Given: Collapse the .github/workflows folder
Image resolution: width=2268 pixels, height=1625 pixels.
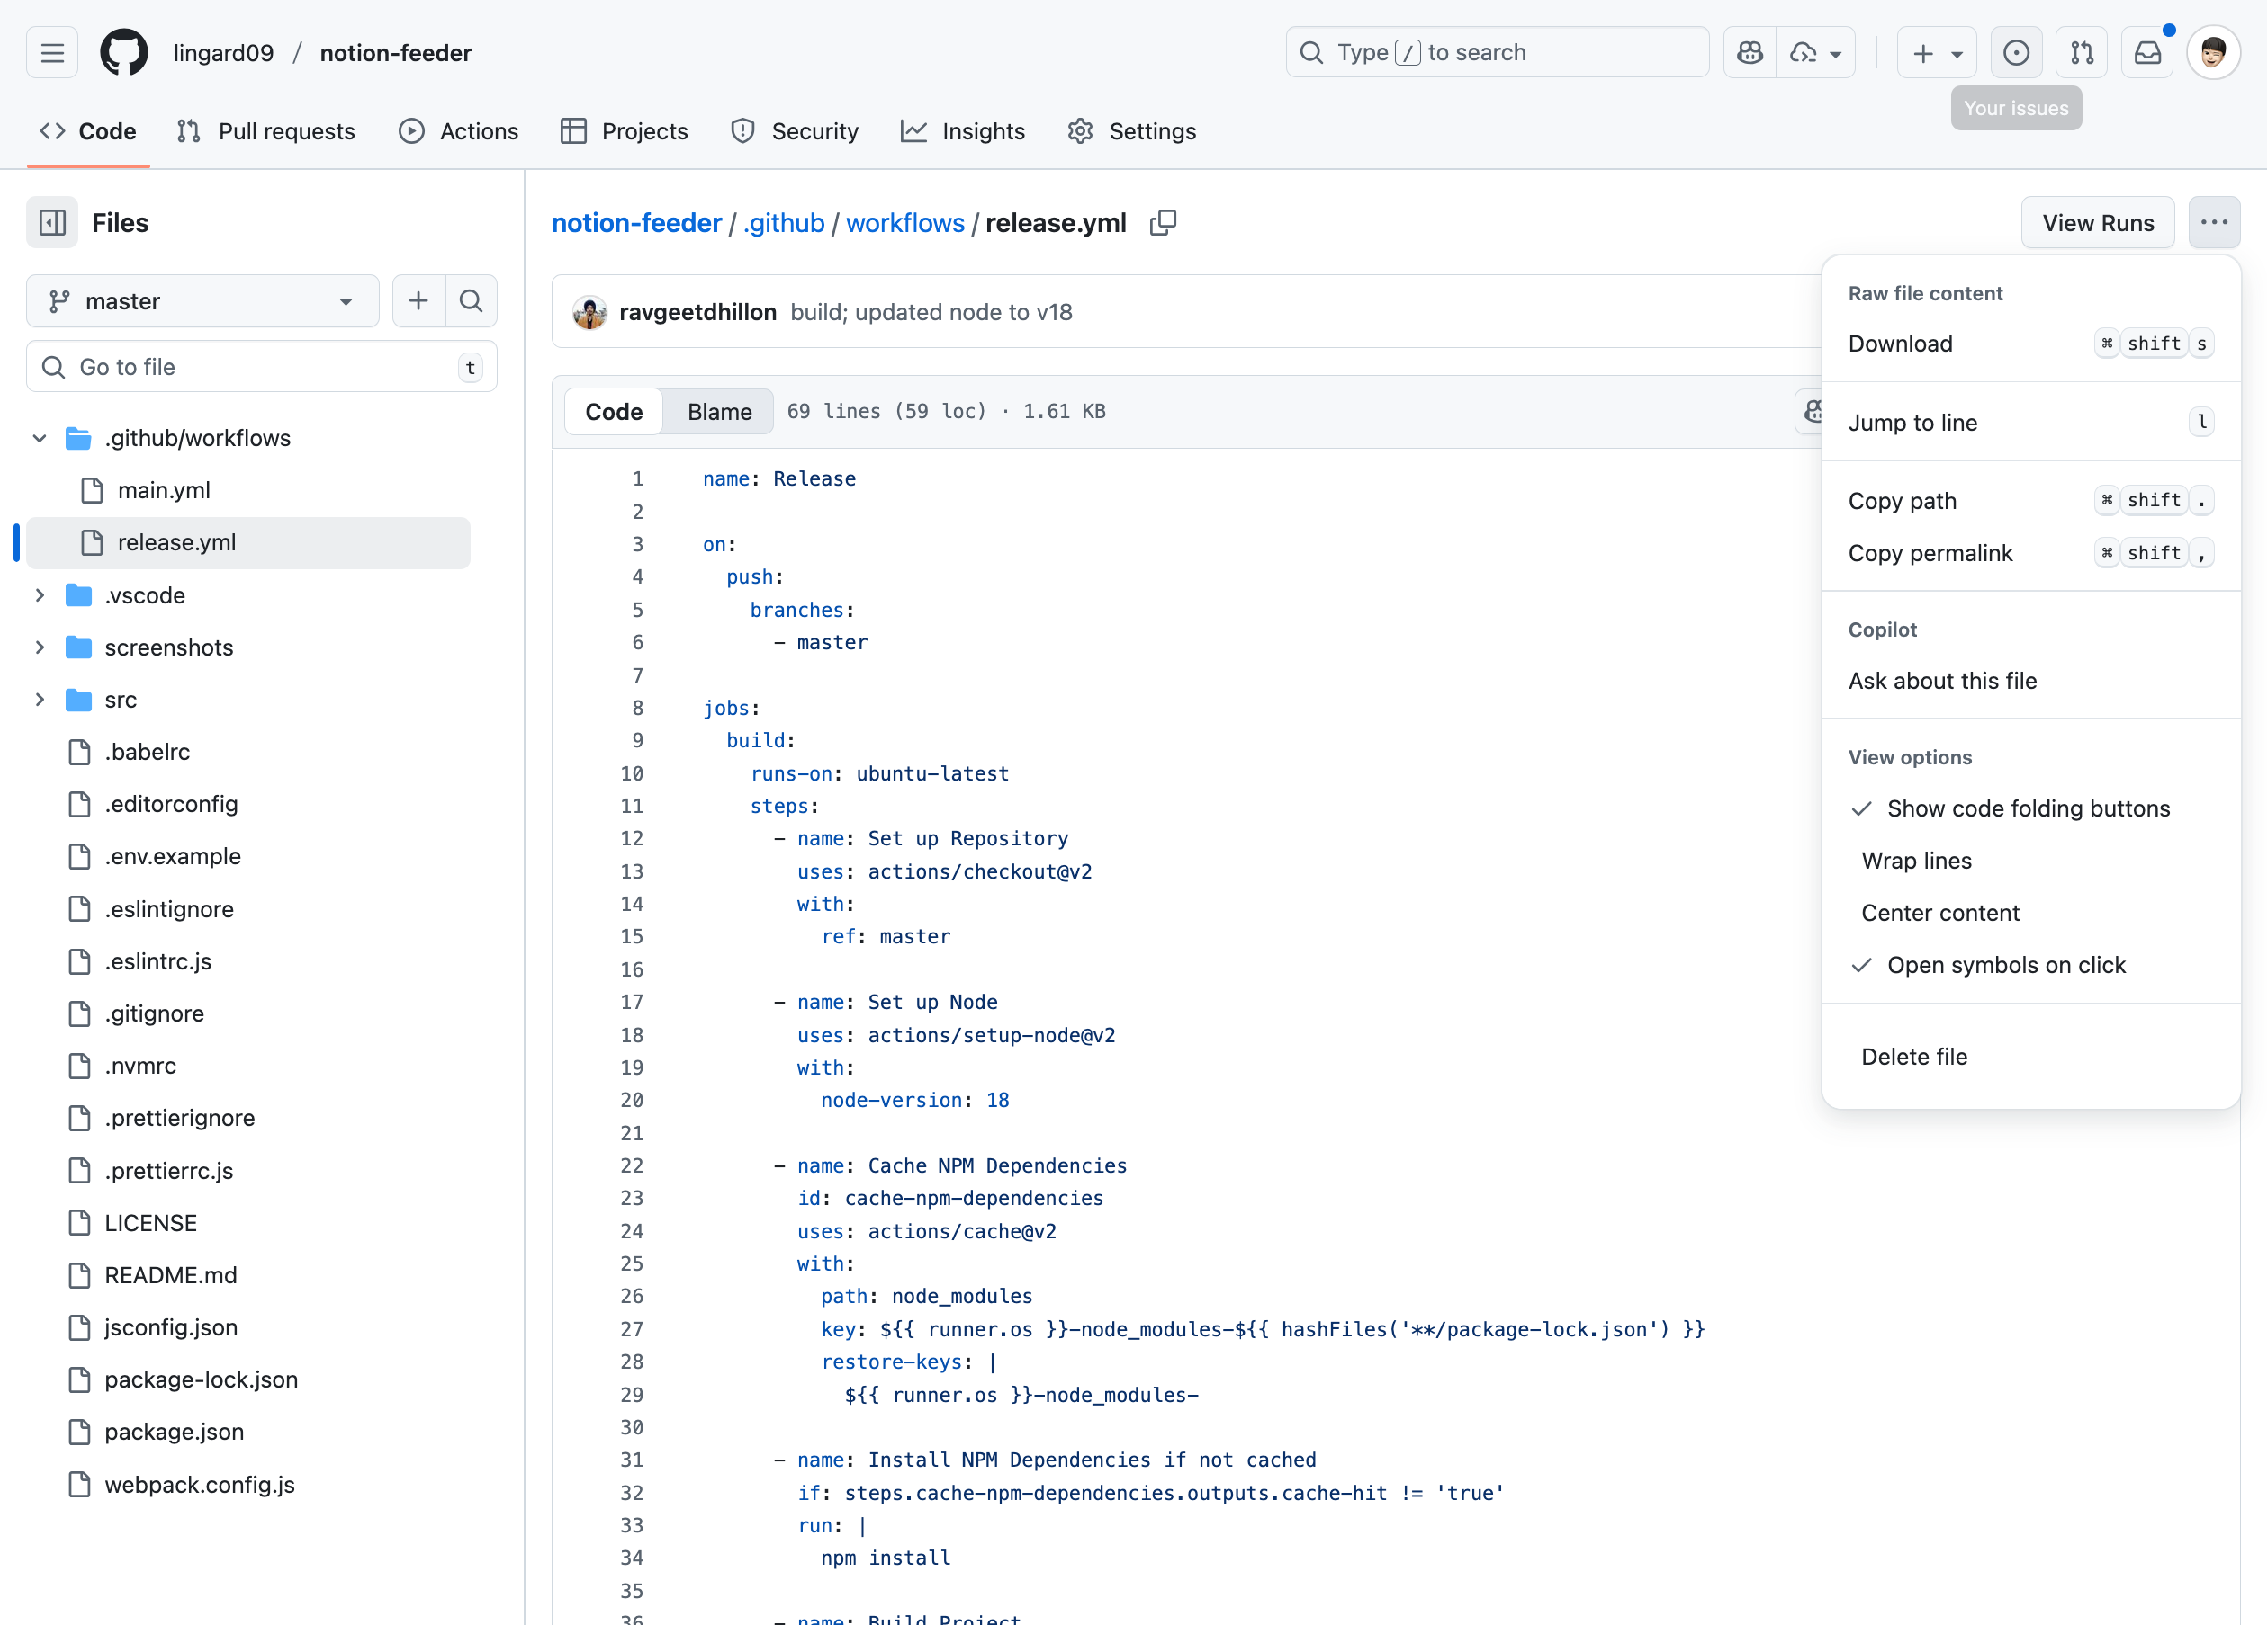Looking at the screenshot, I should (40, 438).
